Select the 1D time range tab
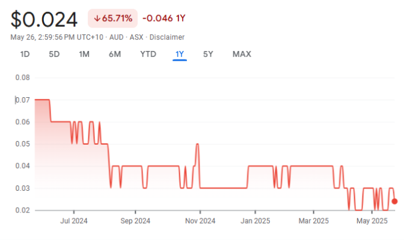The height and width of the screenshot is (240, 404). coord(25,54)
